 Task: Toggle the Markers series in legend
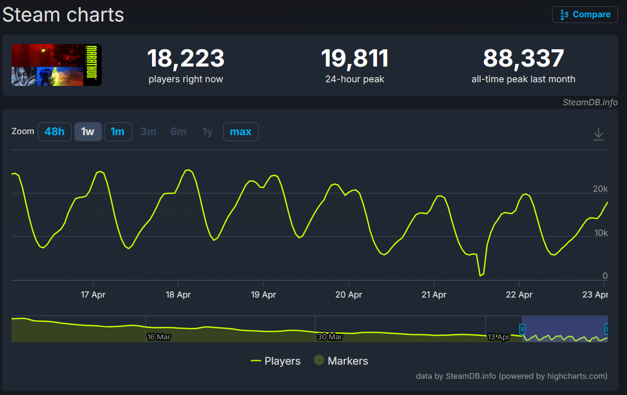coord(341,360)
